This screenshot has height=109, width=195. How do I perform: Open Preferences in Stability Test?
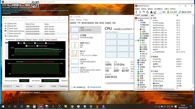tap(64, 86)
